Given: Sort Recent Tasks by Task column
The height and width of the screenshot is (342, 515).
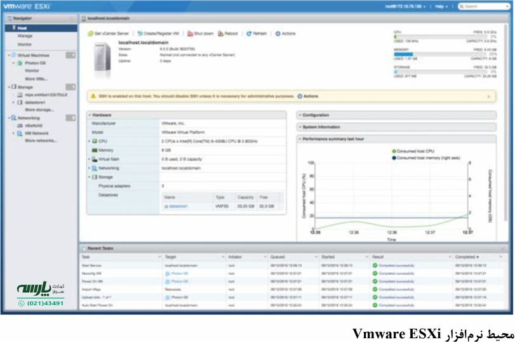Looking at the screenshot, I should 121,257.
